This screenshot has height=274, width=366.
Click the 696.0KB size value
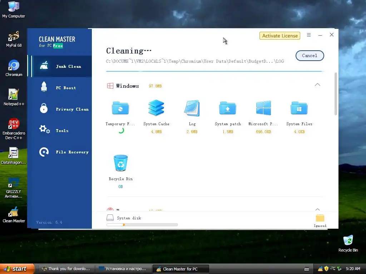click(263, 132)
